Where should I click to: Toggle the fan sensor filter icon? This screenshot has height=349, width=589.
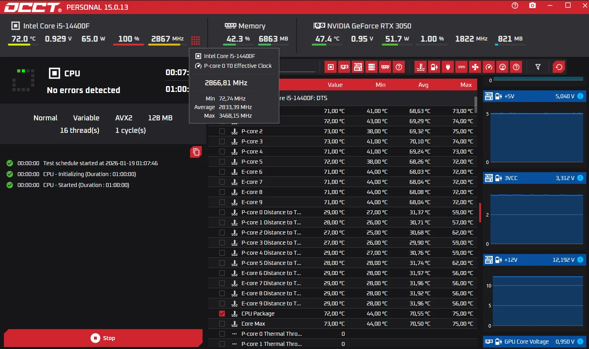click(475, 67)
